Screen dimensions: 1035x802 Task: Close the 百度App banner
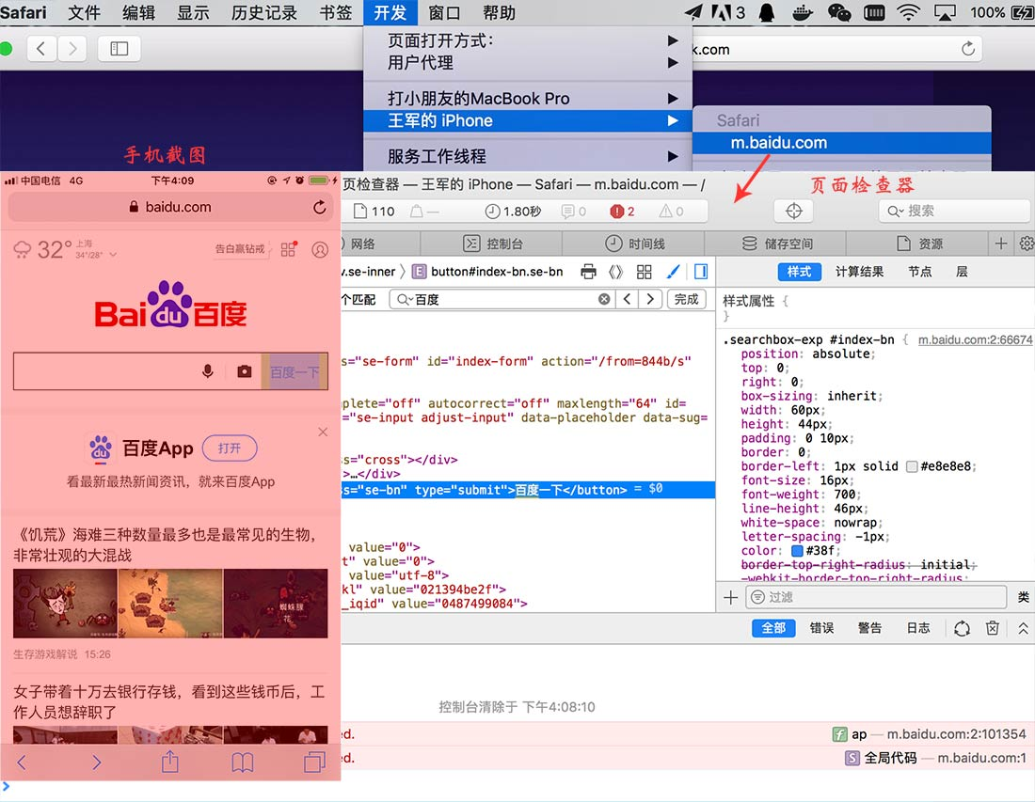[x=323, y=432]
